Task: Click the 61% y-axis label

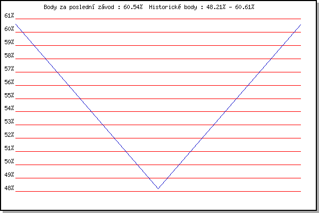Action: 9,15
